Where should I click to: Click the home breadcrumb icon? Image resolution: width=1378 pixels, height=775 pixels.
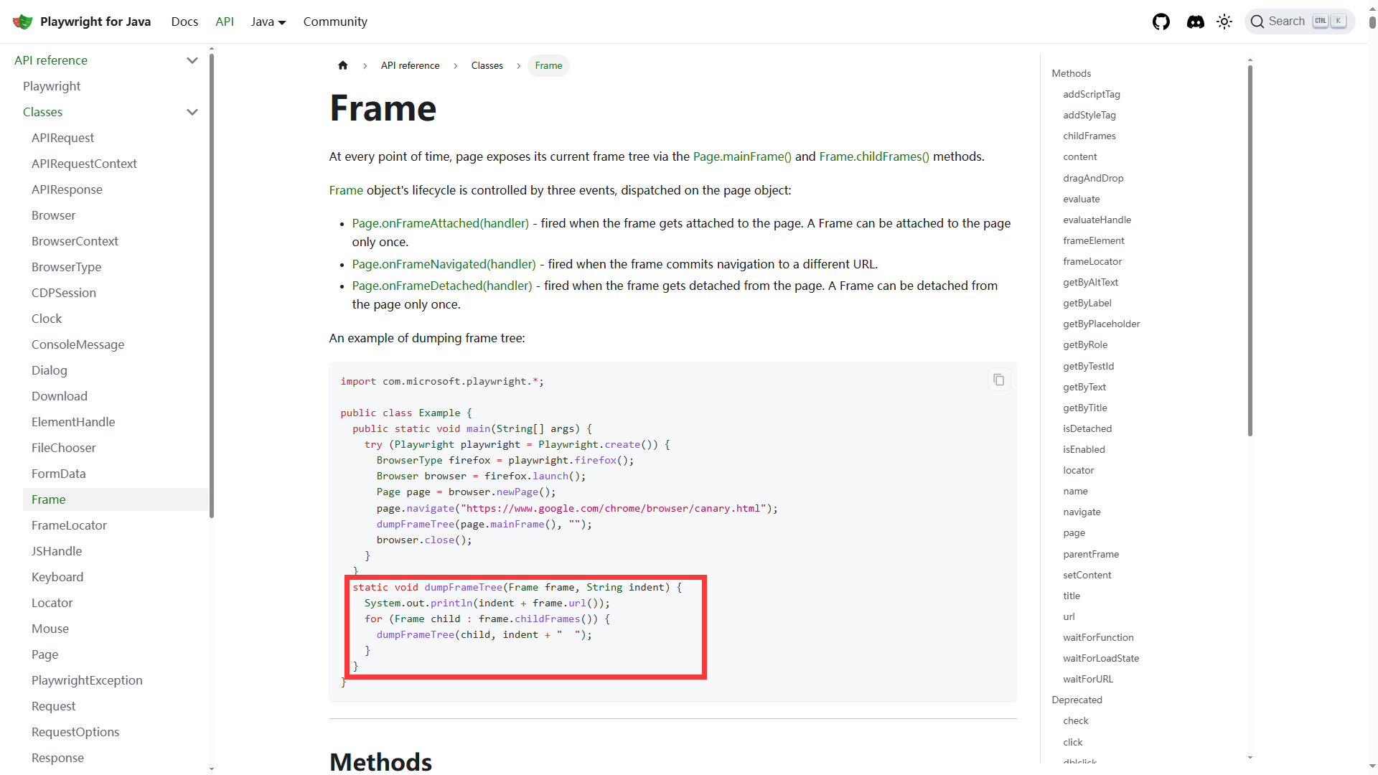(x=343, y=65)
